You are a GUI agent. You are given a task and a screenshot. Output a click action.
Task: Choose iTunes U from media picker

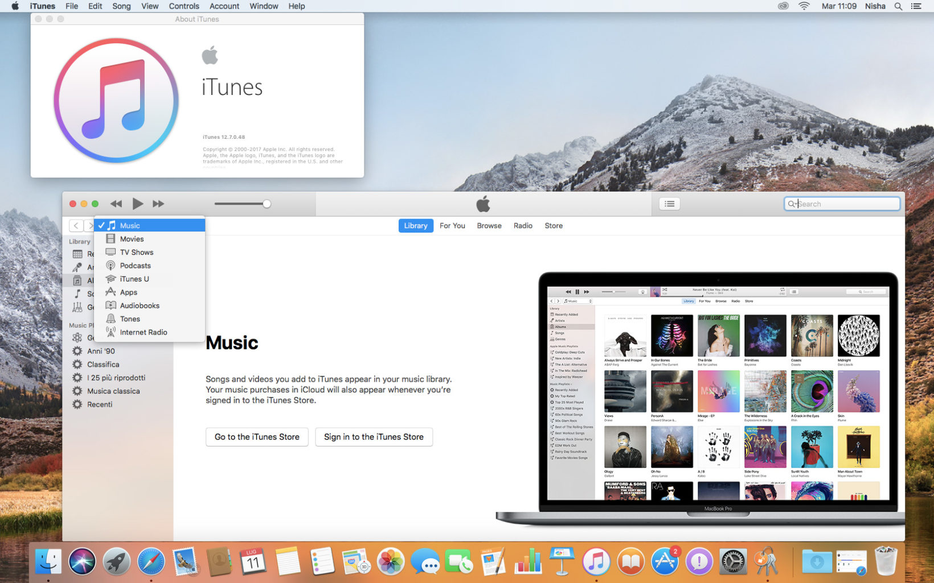[150, 279]
